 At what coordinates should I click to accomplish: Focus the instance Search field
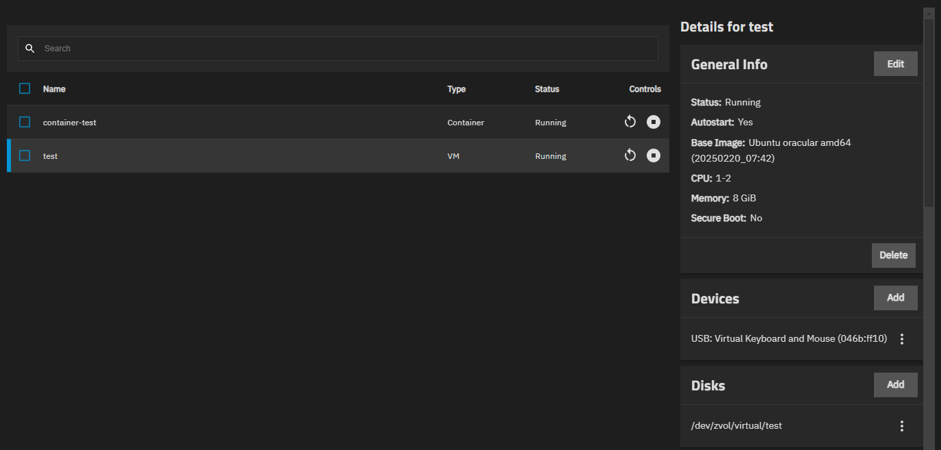342,49
